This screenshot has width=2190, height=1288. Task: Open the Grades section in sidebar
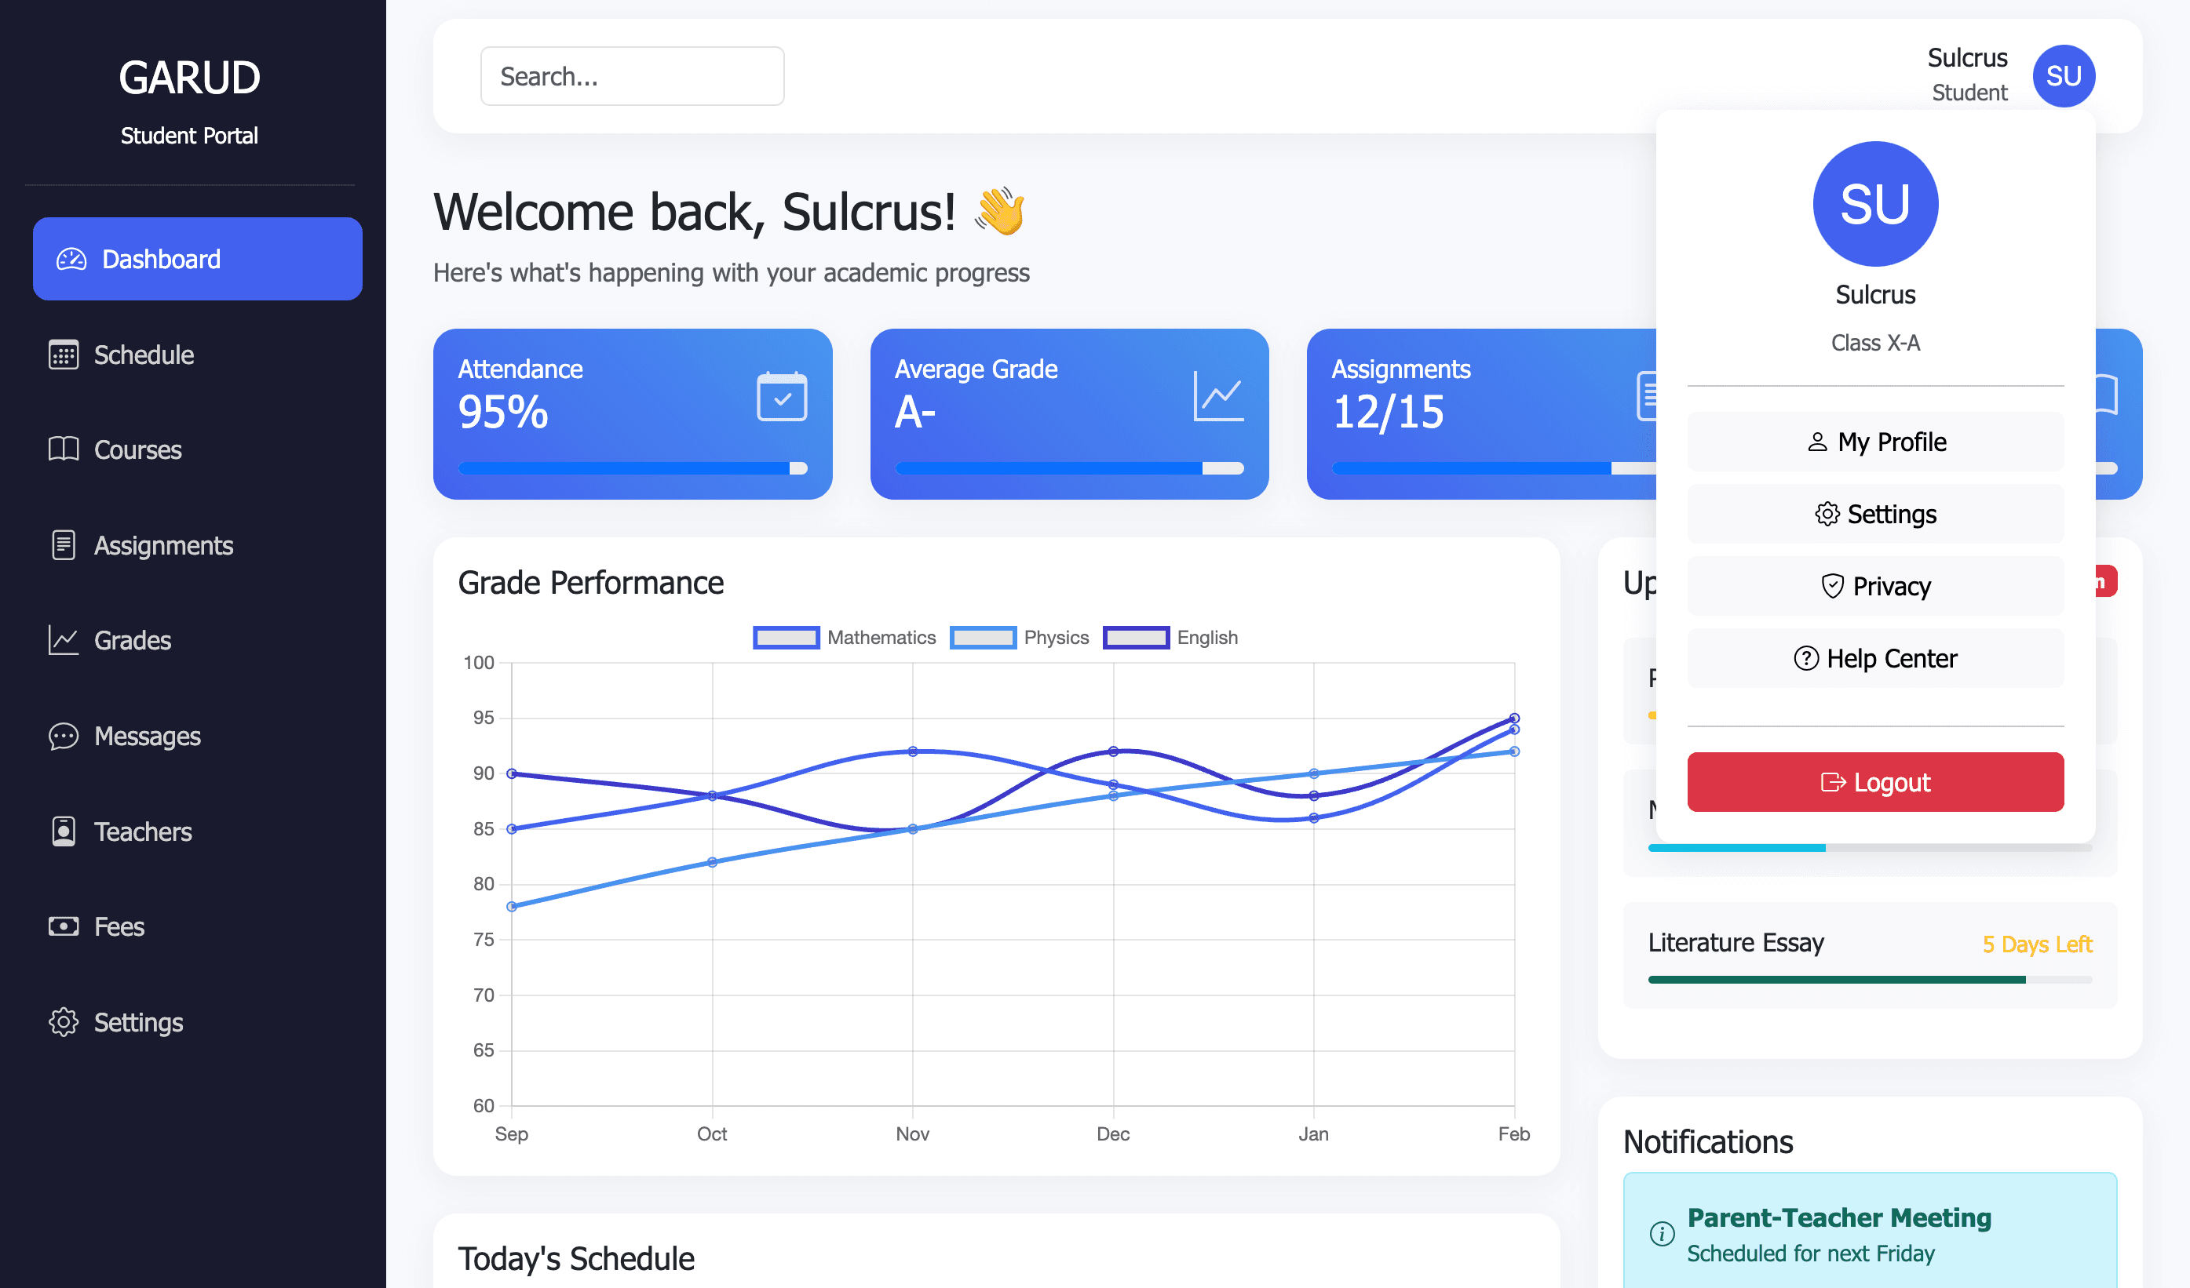click(197, 640)
